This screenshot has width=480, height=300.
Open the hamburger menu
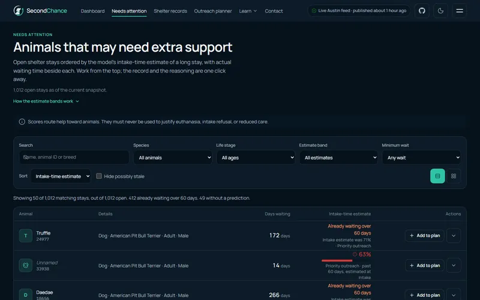(x=459, y=11)
